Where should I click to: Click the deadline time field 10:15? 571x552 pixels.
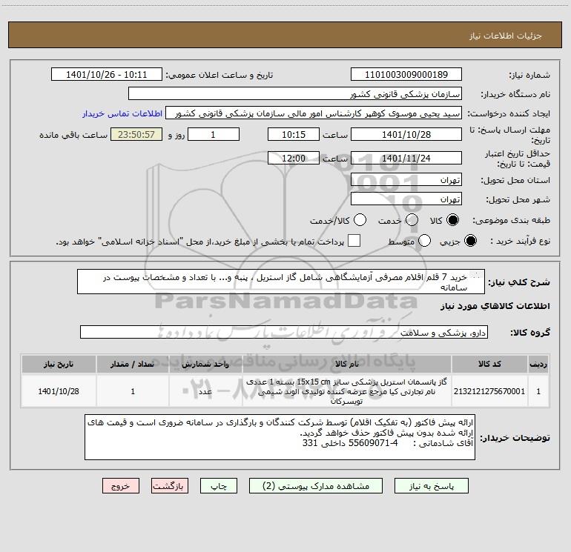pos(294,134)
